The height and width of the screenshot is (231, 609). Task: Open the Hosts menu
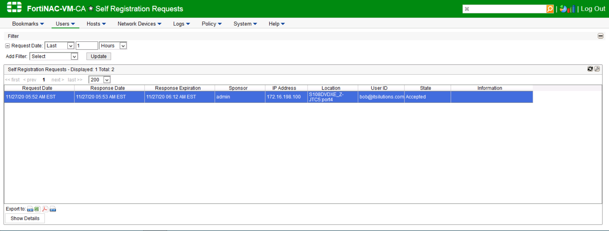point(96,24)
